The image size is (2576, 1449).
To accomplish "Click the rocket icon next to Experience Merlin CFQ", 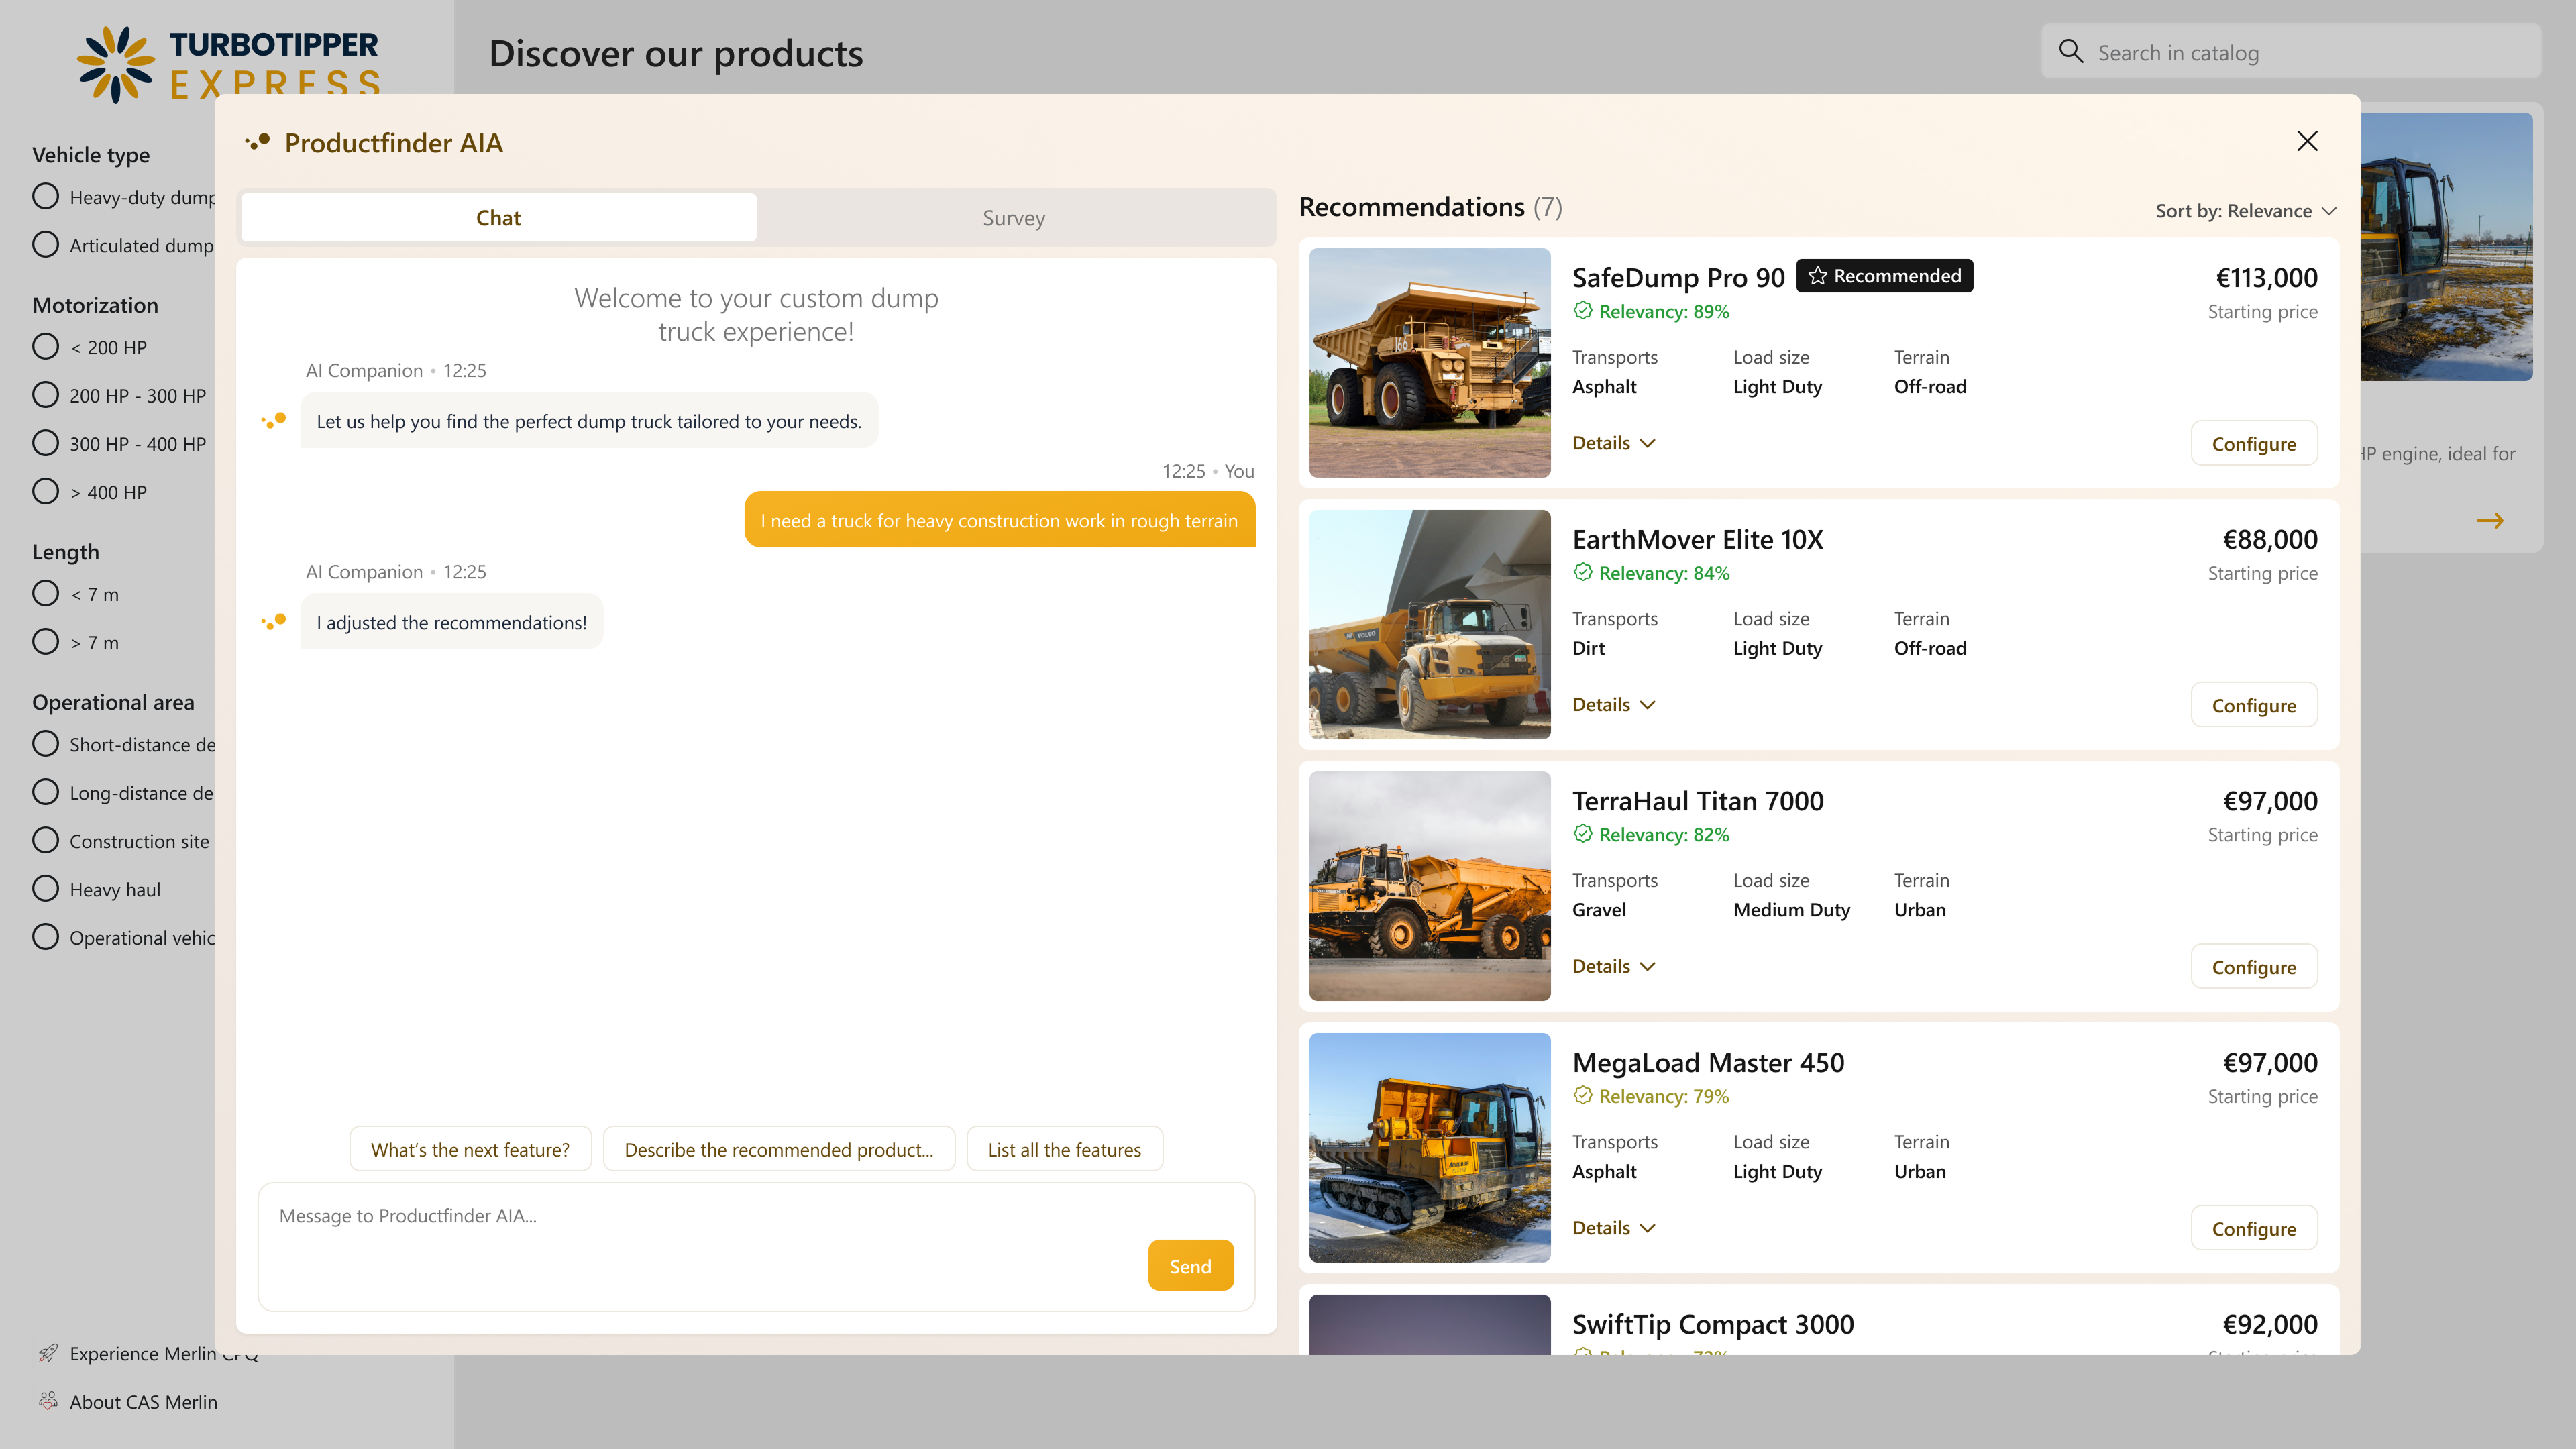I will point(49,1353).
